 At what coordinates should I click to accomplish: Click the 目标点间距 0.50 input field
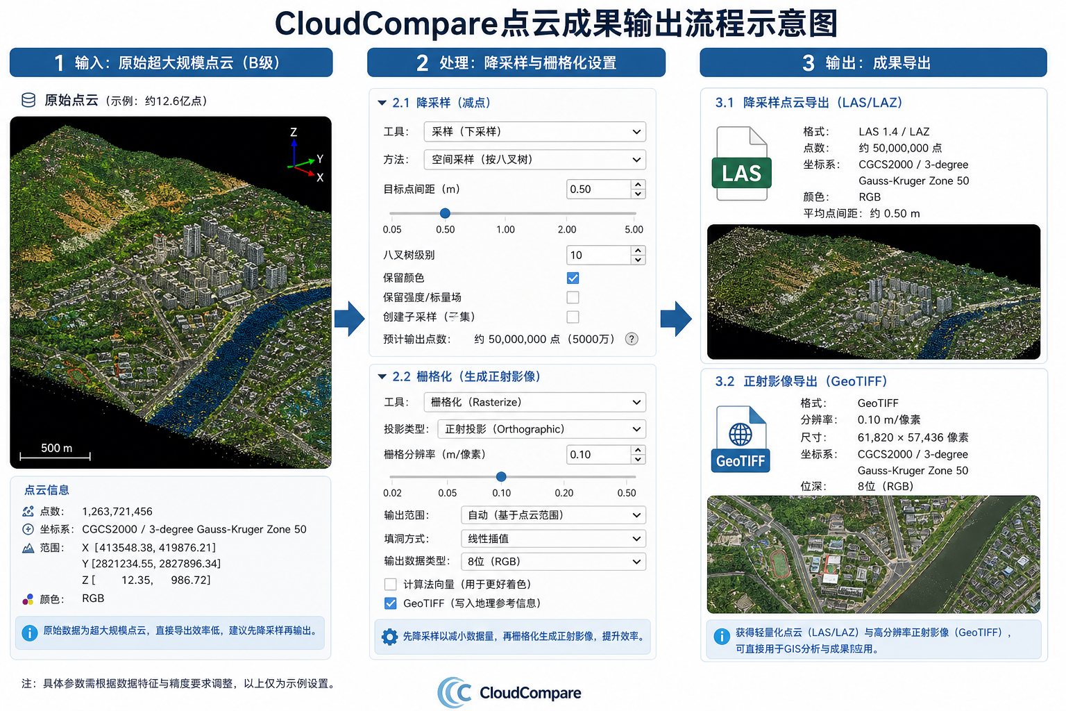599,189
